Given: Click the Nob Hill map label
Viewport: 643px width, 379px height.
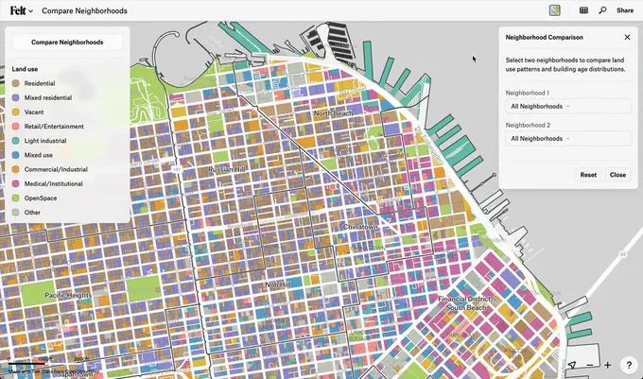Looking at the screenshot, I should point(278,284).
